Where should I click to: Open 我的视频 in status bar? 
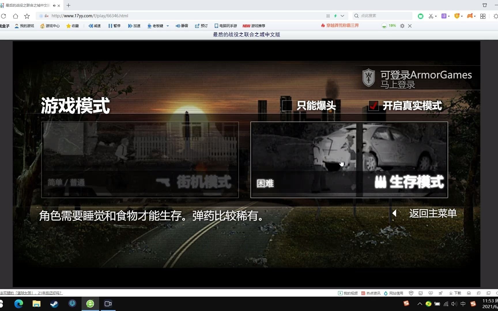[348, 293]
